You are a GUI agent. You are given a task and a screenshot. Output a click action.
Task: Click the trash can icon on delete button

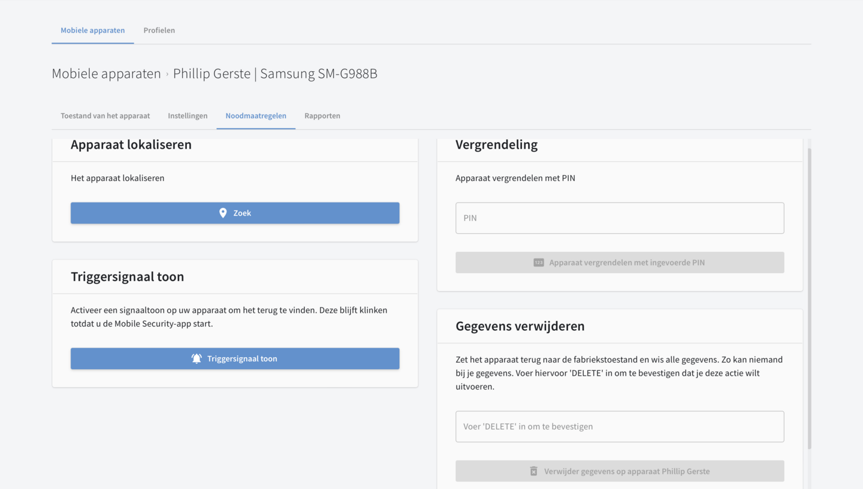(533, 471)
